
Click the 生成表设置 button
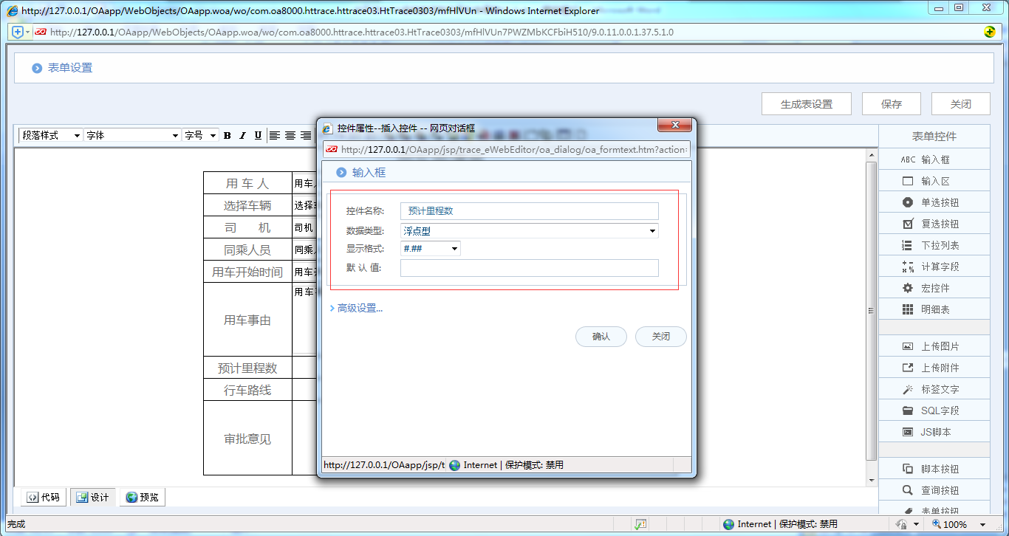point(806,104)
